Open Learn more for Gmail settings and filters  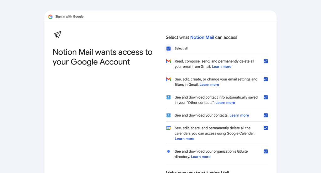[209, 85]
